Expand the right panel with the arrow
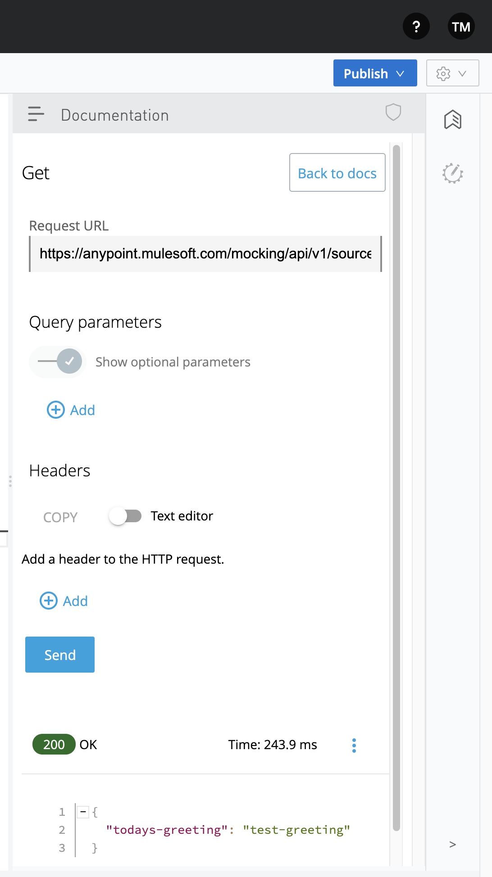The height and width of the screenshot is (877, 492). coord(452,845)
